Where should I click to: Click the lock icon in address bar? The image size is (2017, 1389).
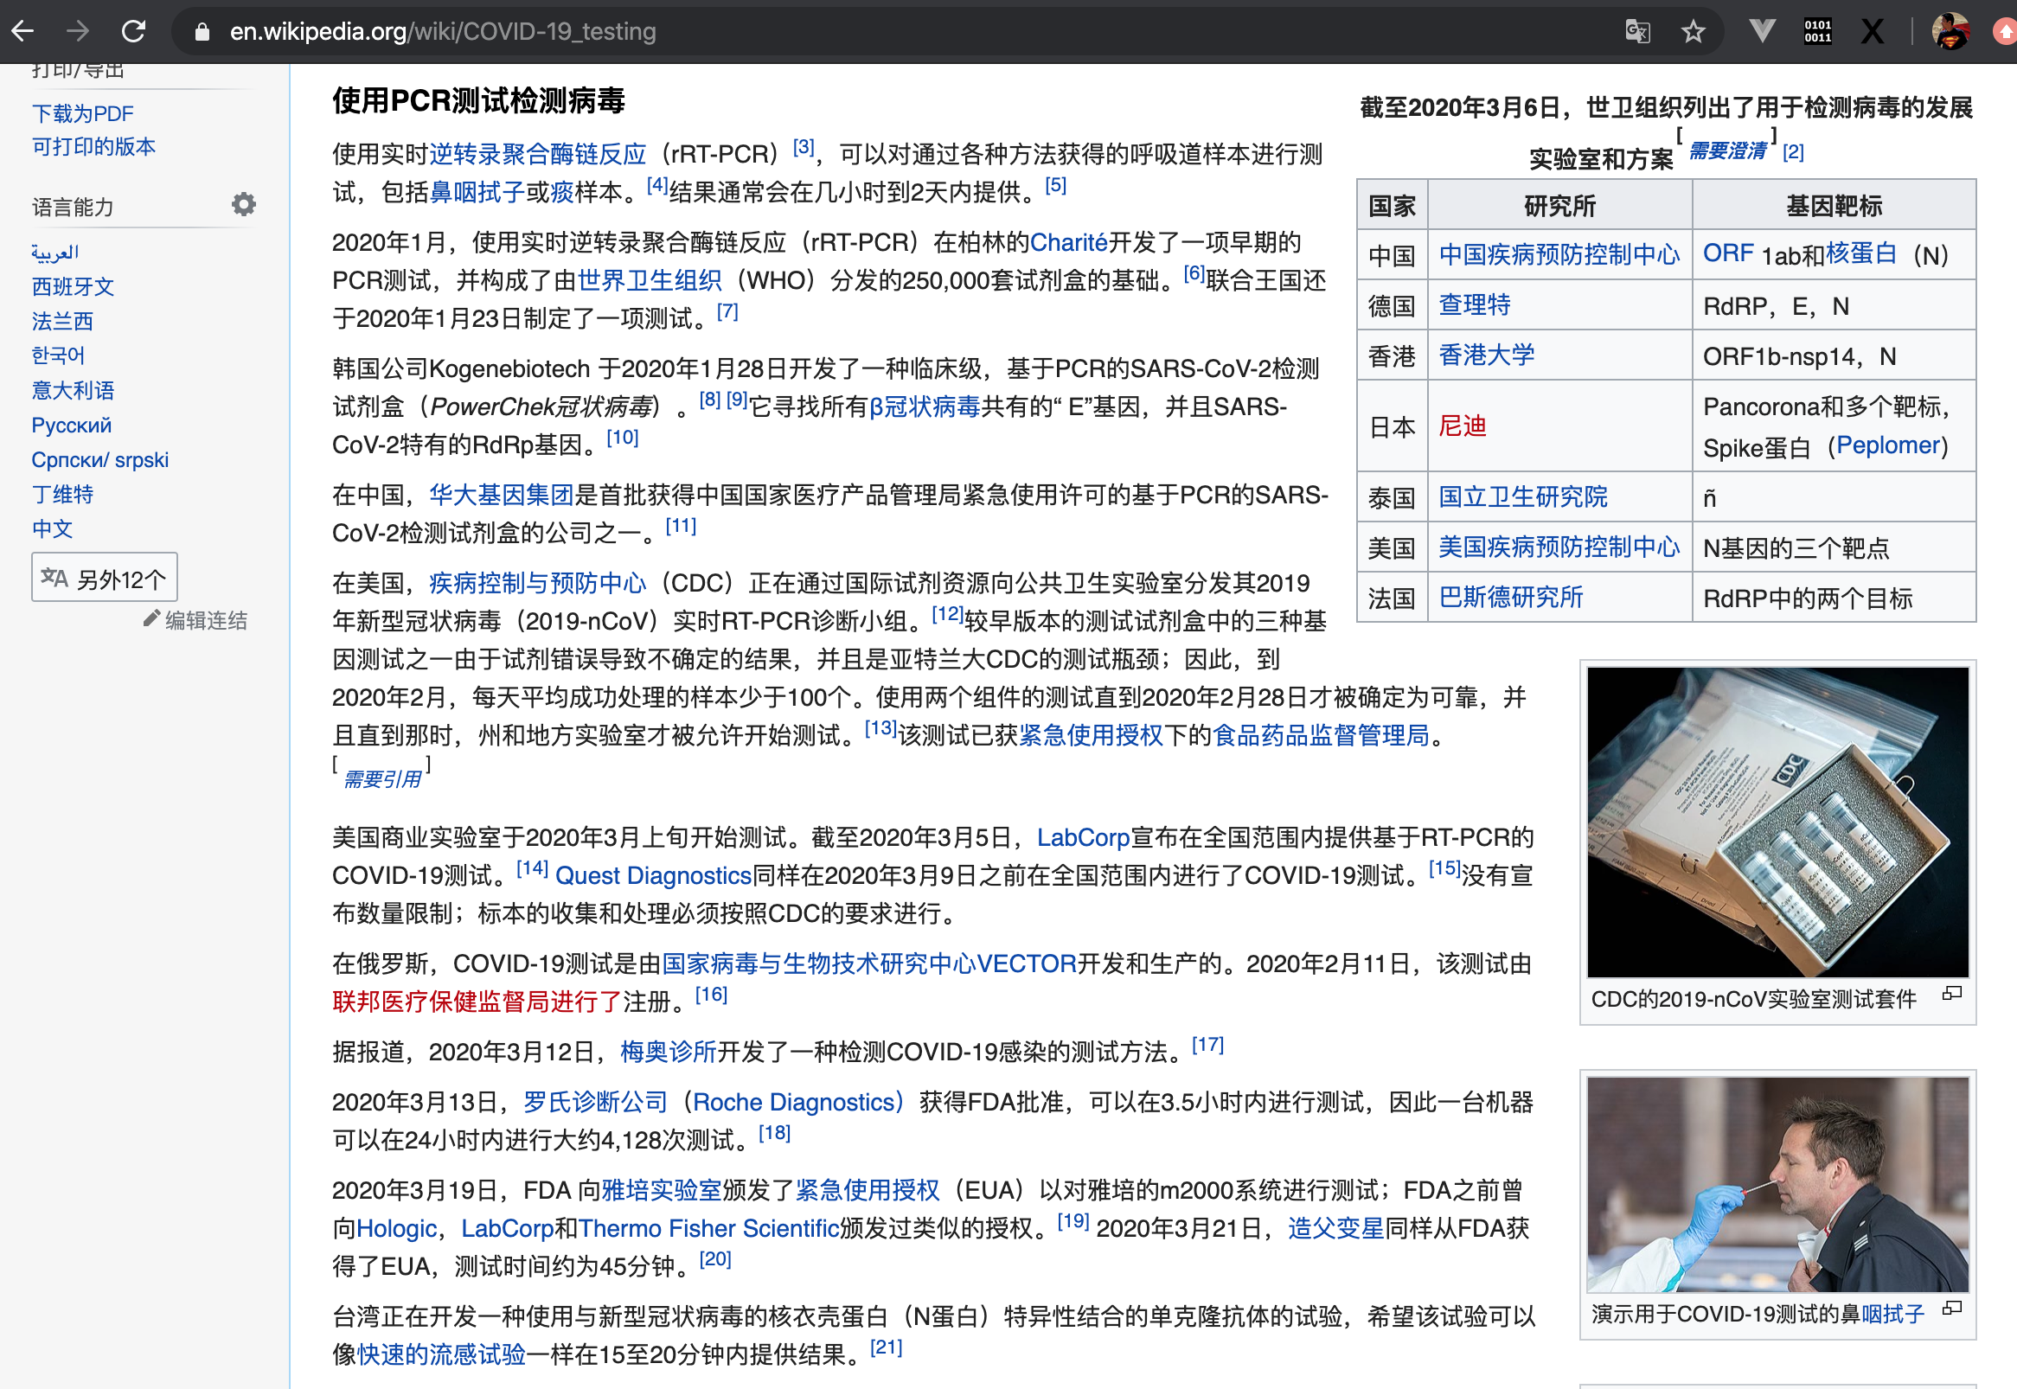[x=202, y=32]
